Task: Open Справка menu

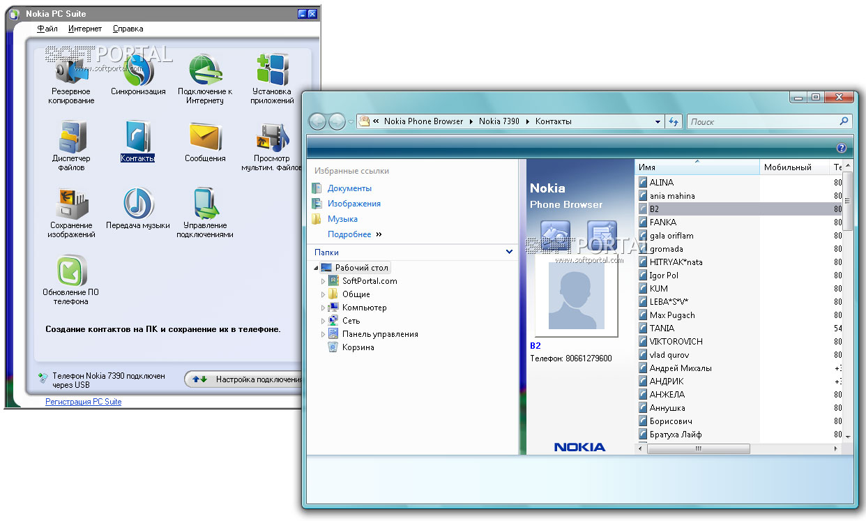Action: pos(128,29)
